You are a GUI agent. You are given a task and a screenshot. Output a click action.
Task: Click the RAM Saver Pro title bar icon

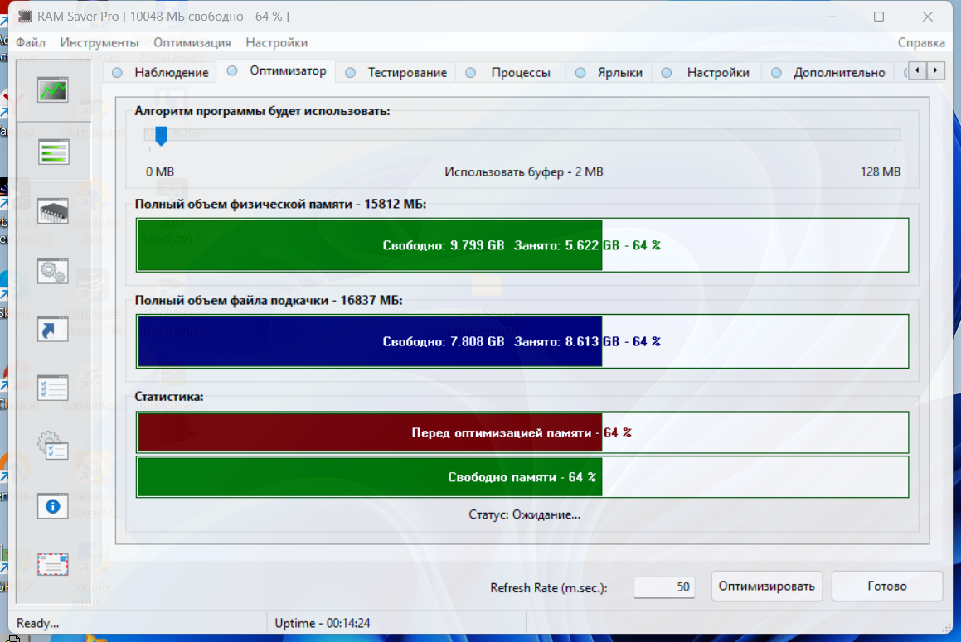25,17
